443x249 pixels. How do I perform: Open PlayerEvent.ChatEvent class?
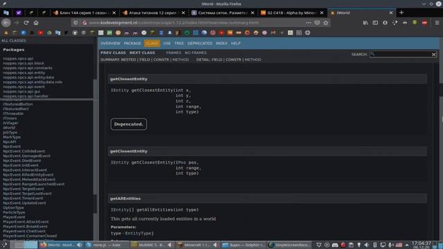tap(24, 231)
